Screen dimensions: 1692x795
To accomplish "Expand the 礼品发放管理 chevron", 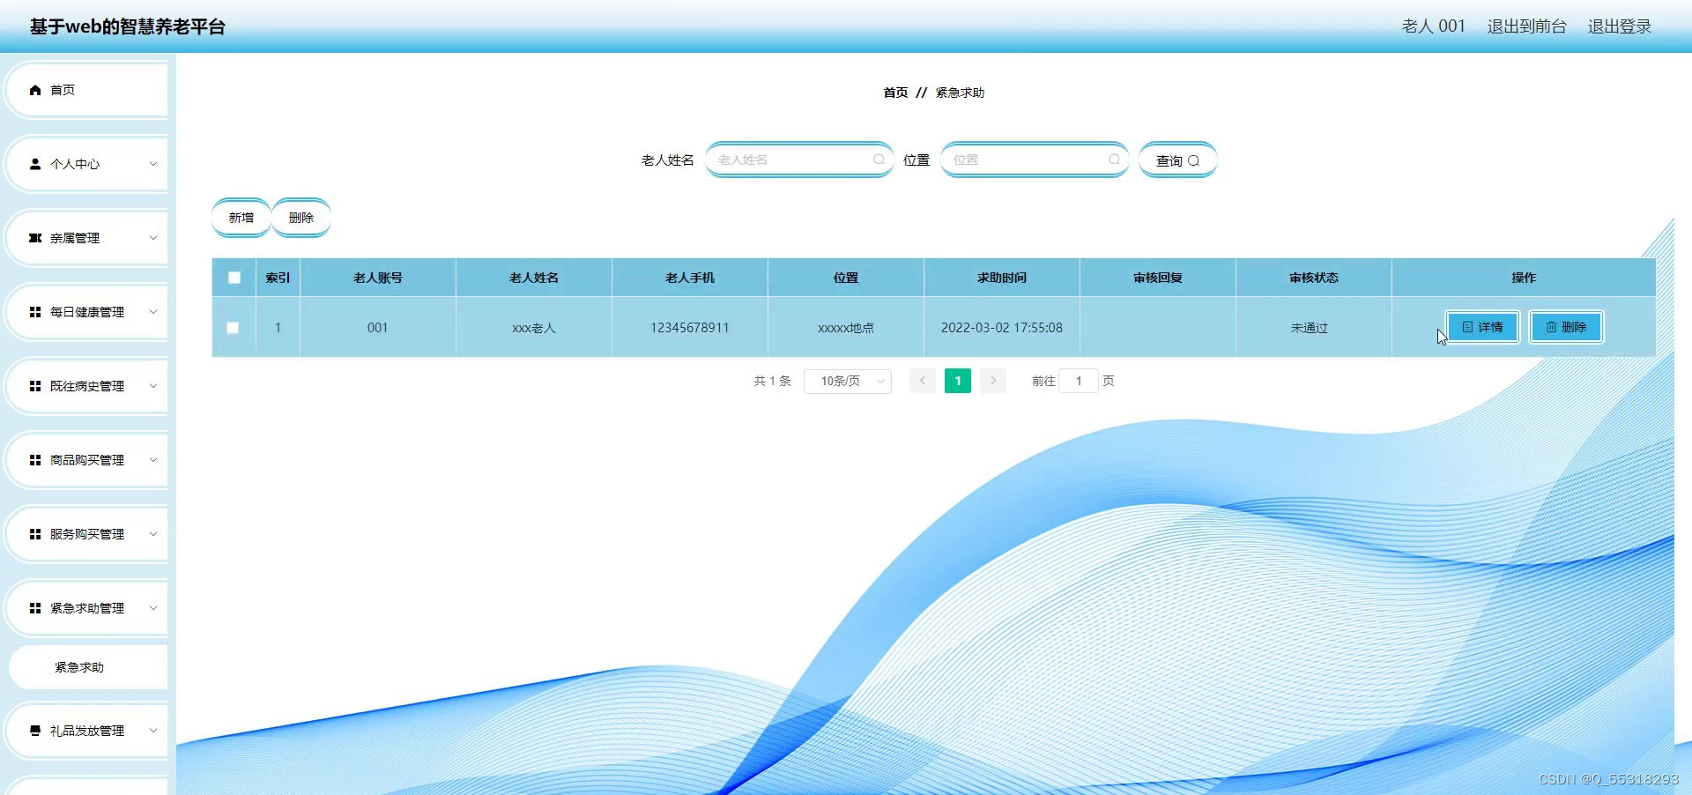I will click(x=153, y=731).
